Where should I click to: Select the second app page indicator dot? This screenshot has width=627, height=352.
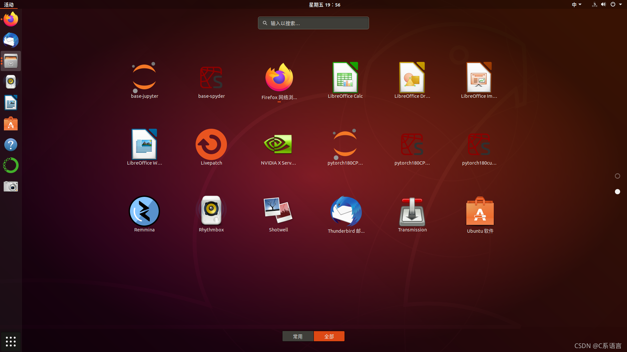[618, 192]
